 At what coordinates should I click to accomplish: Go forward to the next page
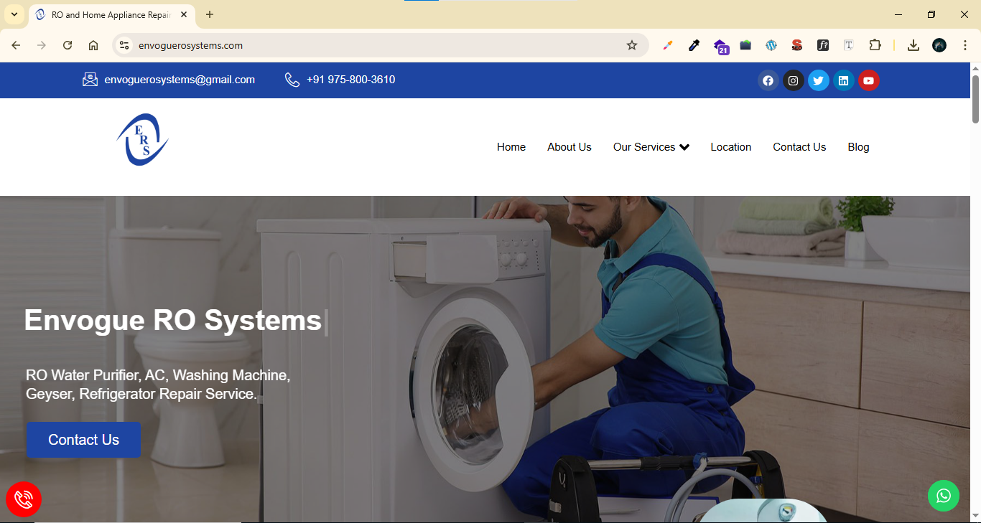42,45
